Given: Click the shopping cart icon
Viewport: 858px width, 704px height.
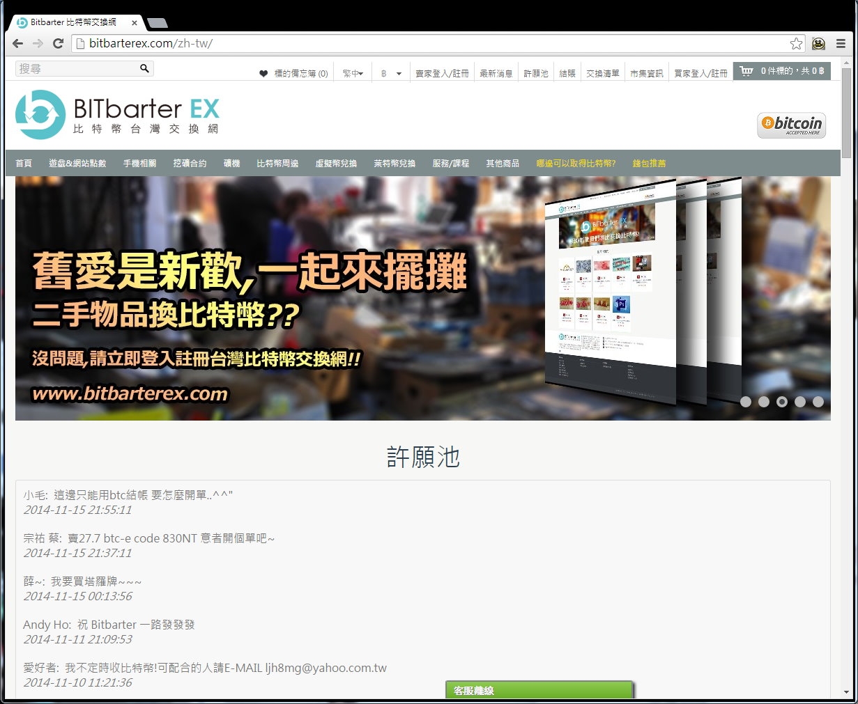Looking at the screenshot, I should pyautogui.click(x=746, y=70).
